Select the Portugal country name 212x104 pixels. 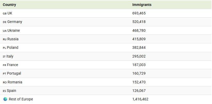[x=14, y=74]
